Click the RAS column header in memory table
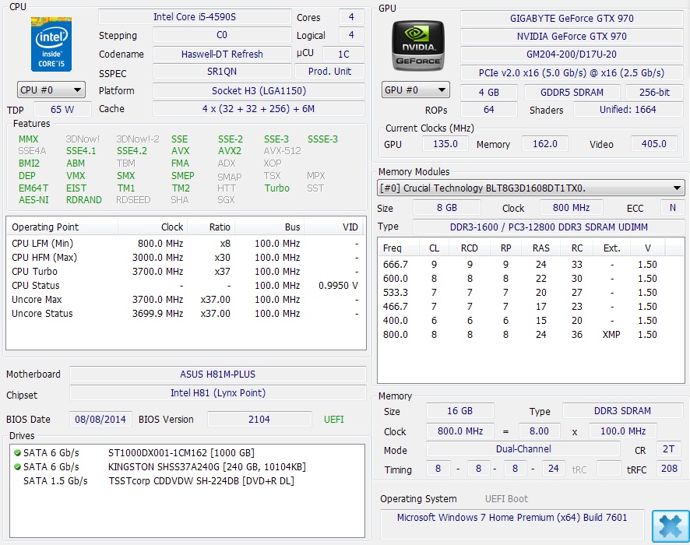690x545 pixels. point(540,248)
